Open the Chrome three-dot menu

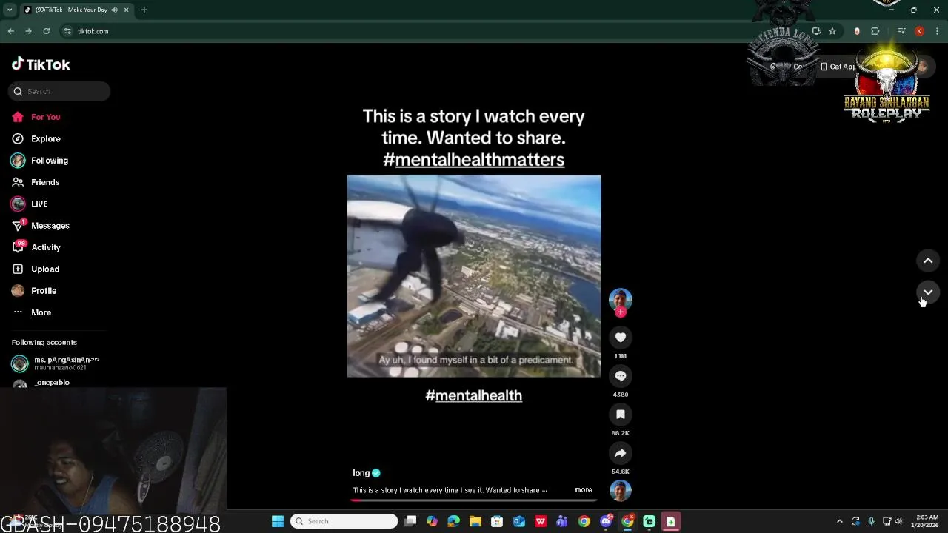click(937, 31)
